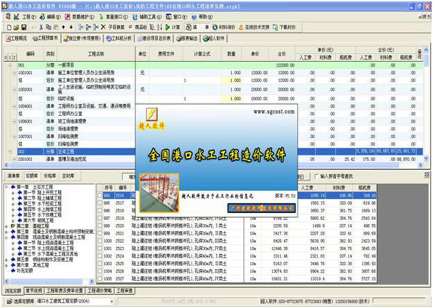Click the Open folder toolbar icon
The image size is (433, 308).
[x=16, y=27]
